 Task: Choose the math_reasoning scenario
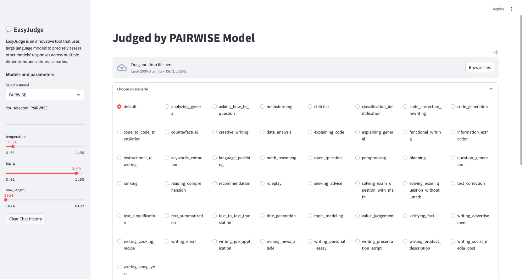click(262, 158)
